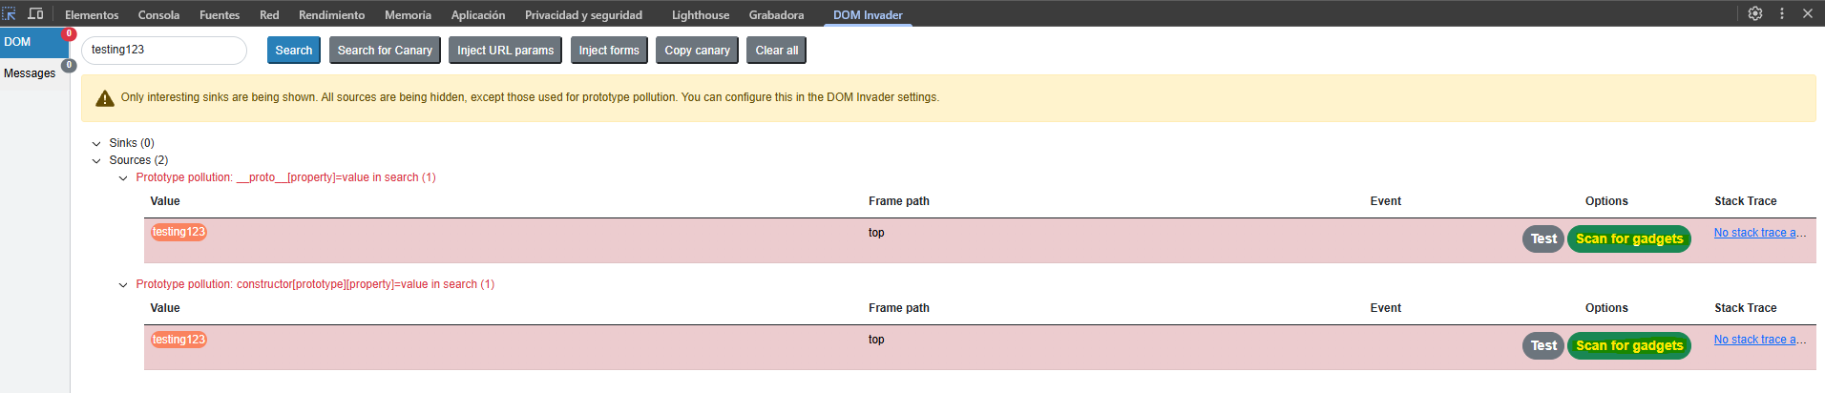Collapse the Sinks (0) section
This screenshot has height=393, width=1825.
point(96,144)
